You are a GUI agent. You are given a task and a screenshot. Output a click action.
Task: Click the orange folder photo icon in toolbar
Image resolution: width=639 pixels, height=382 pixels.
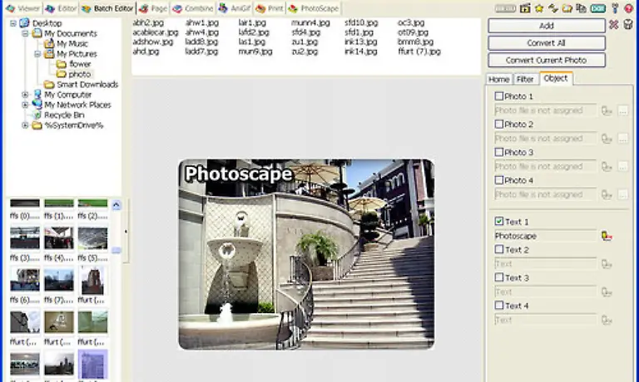click(x=567, y=8)
